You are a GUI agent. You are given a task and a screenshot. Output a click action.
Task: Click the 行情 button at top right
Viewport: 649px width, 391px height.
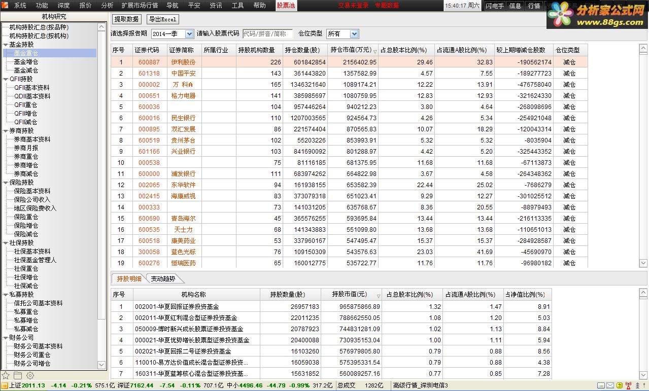coord(534,6)
